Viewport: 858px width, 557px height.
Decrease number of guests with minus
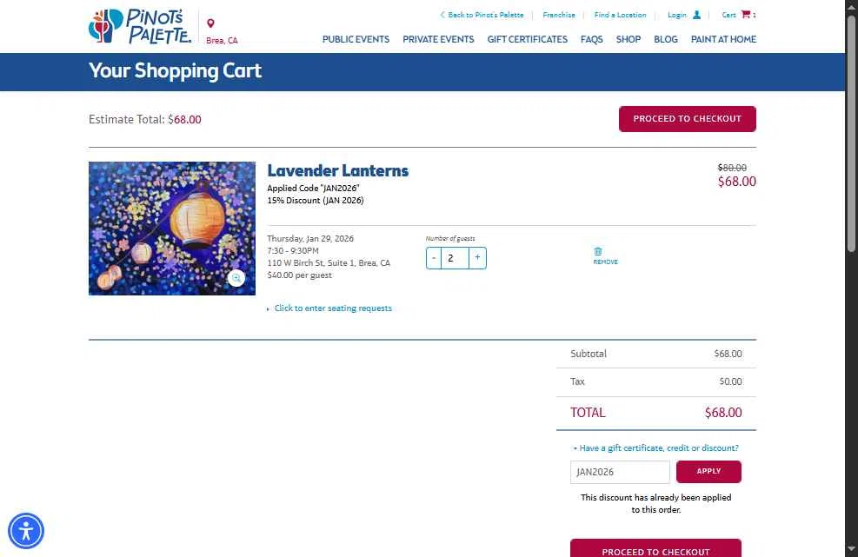434,258
